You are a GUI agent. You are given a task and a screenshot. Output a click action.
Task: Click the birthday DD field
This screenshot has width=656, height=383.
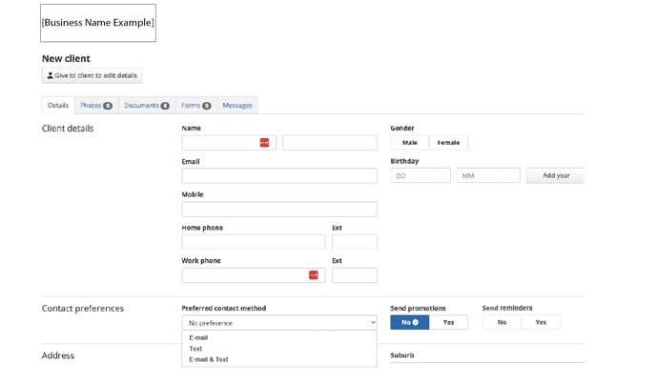pos(420,175)
